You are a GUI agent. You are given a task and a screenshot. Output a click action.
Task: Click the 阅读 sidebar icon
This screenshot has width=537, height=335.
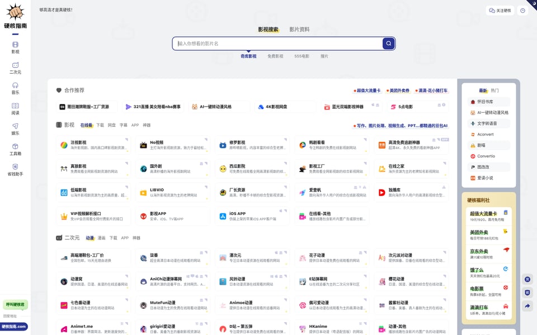pos(15,108)
